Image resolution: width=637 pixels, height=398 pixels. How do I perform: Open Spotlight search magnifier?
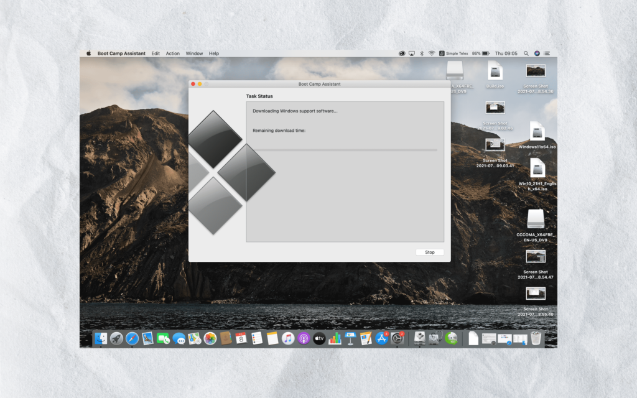pos(526,53)
